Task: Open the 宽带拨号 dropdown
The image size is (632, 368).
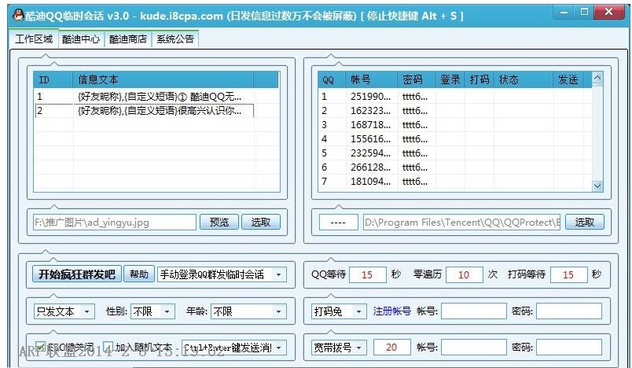Action: [339, 348]
